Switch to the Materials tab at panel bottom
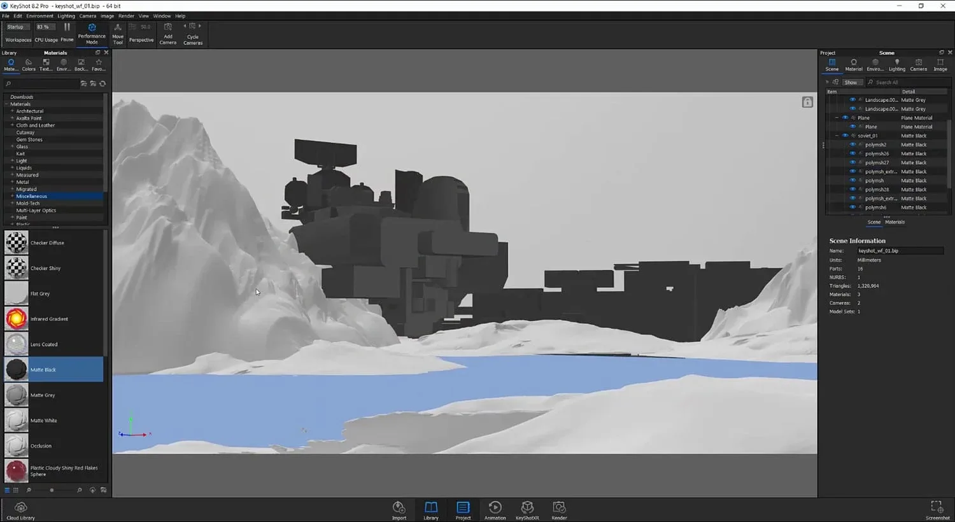Image resolution: width=955 pixels, height=522 pixels. tap(895, 222)
